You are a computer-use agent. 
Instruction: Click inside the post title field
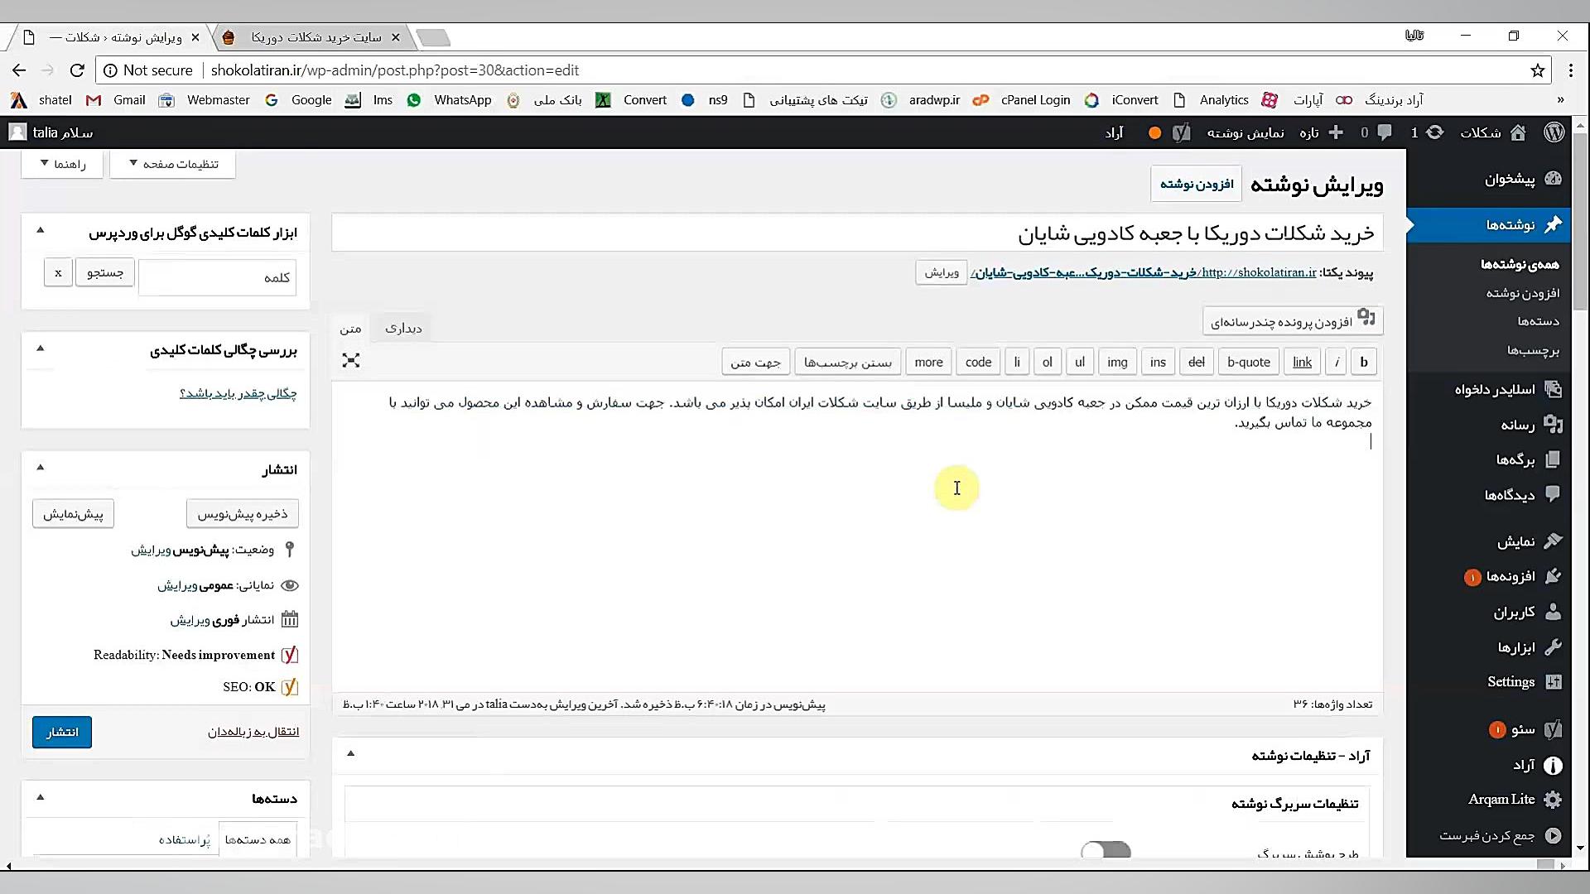[857, 233]
